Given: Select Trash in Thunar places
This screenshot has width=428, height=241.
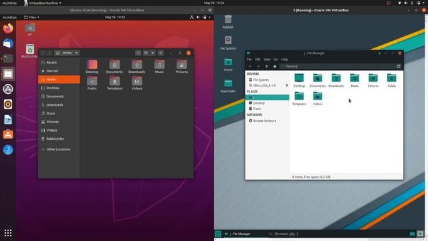Looking at the screenshot, I should pos(267,108).
